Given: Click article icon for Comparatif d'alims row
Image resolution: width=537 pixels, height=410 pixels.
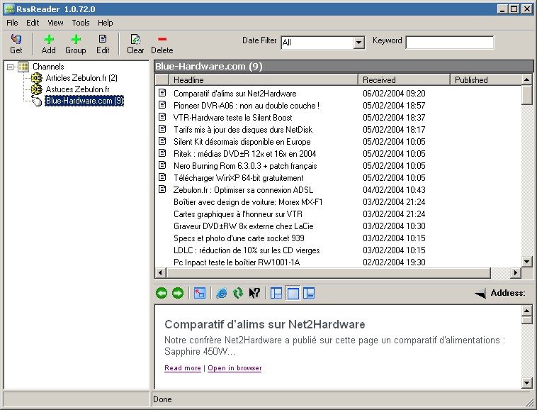Looking at the screenshot, I should tap(162, 92).
